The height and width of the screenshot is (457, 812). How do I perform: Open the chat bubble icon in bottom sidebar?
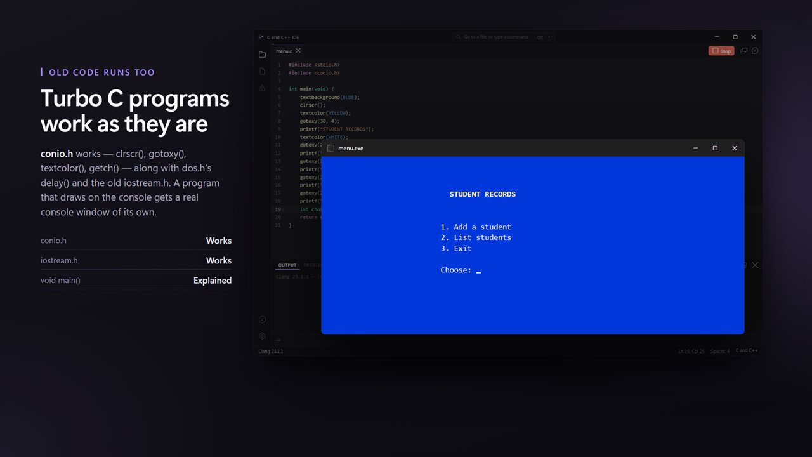pyautogui.click(x=262, y=319)
